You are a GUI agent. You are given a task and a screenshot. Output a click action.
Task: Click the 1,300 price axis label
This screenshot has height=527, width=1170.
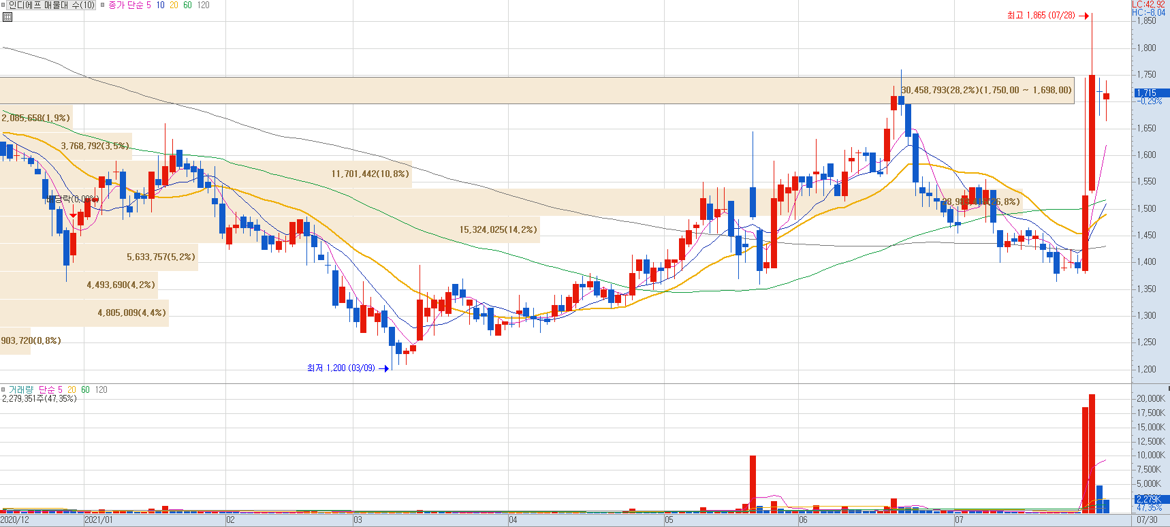pos(1147,315)
